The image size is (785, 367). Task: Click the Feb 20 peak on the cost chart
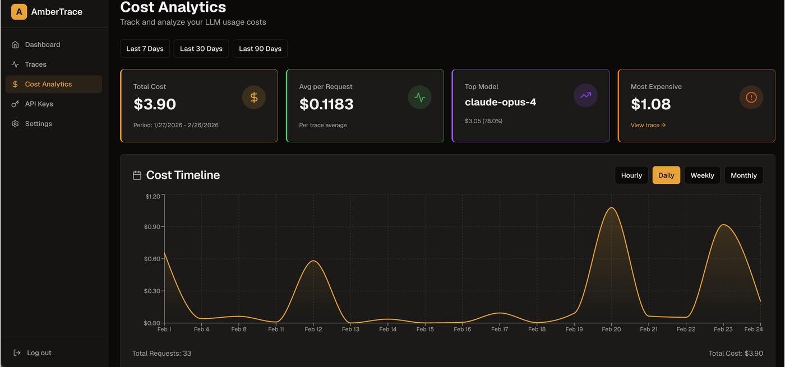(611, 208)
